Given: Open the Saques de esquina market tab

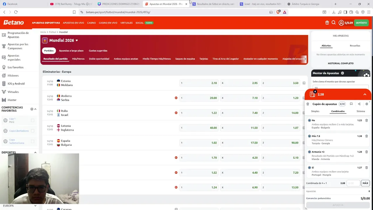Looking at the screenshot, I should point(185,59).
